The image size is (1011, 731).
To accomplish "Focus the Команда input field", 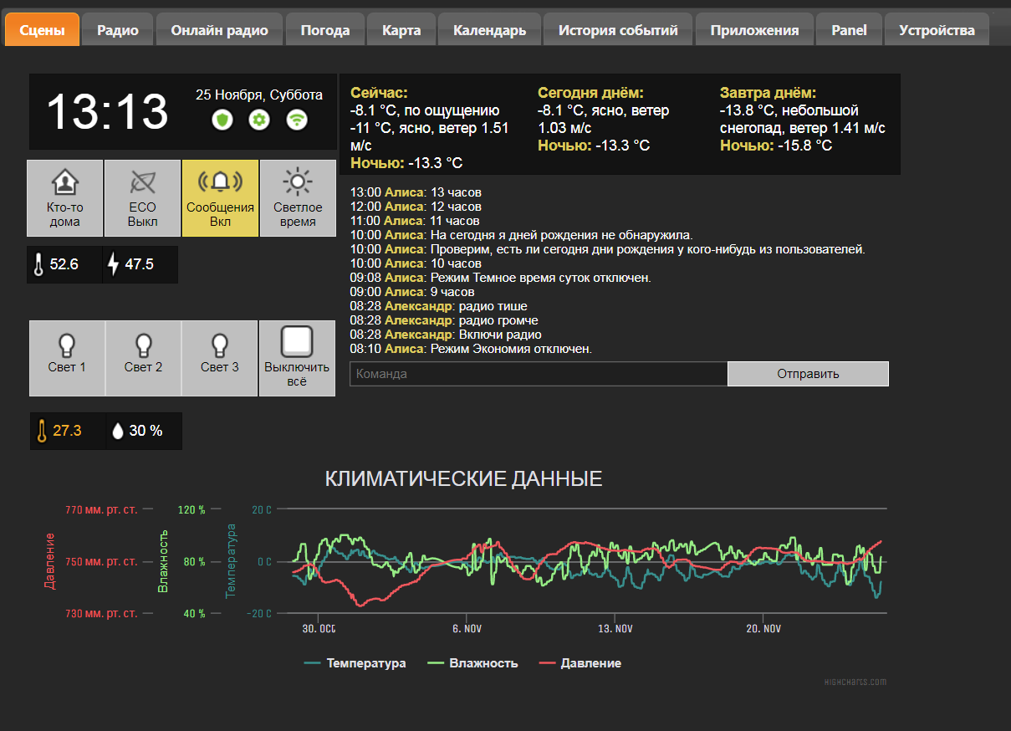I will pos(538,374).
